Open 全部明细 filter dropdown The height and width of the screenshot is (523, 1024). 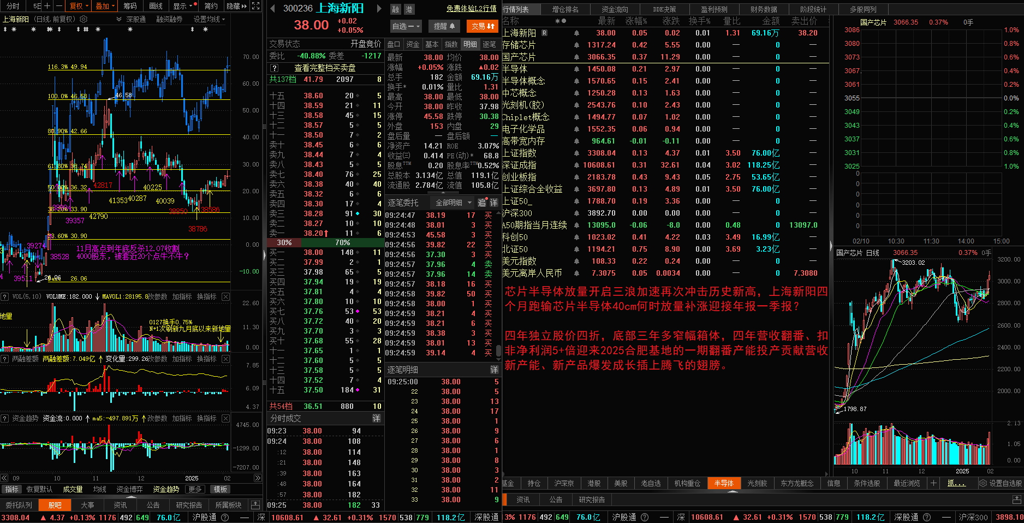453,203
